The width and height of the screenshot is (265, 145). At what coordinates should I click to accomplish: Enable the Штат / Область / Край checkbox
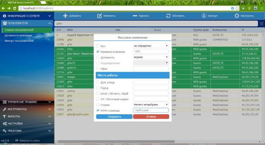coord(98,93)
